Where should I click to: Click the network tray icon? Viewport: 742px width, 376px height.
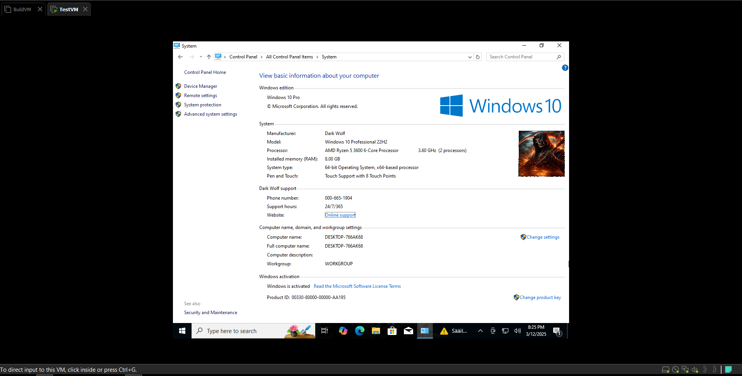[x=505, y=331]
